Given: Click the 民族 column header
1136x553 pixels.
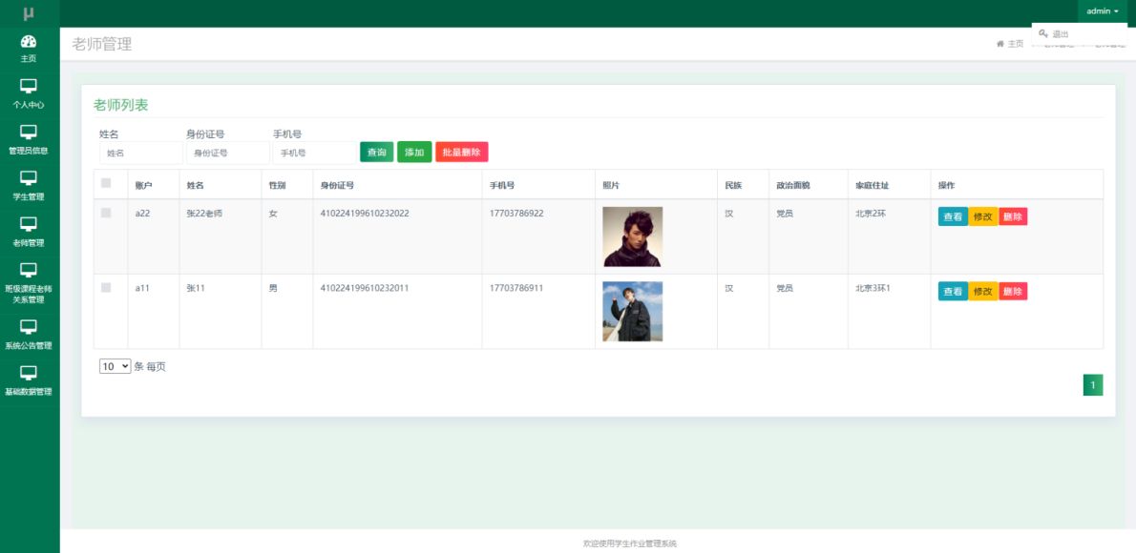Looking at the screenshot, I should [733, 185].
